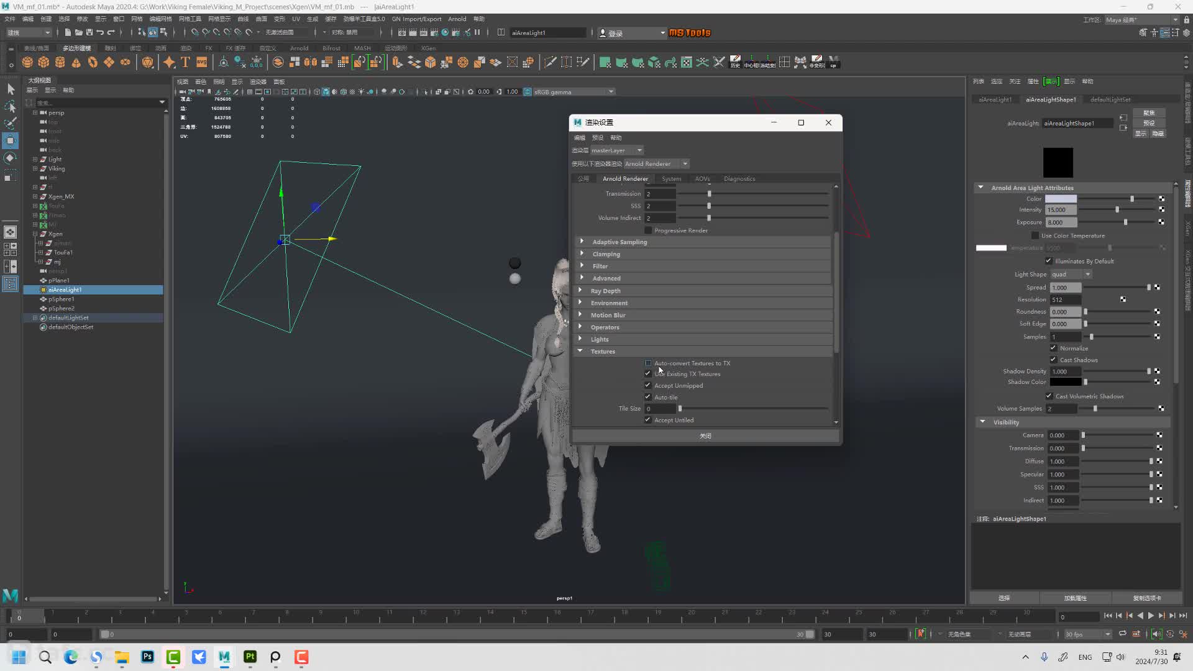The image size is (1193, 671).
Task: Click the Extrude shelf icon
Action: 397,62
